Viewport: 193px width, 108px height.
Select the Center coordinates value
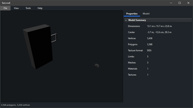[x=159, y=32]
